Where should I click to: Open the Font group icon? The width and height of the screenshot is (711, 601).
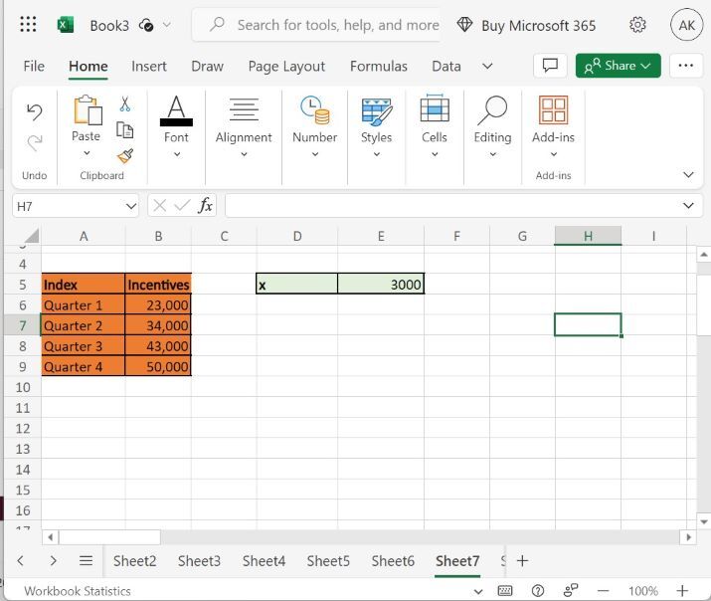176,110
